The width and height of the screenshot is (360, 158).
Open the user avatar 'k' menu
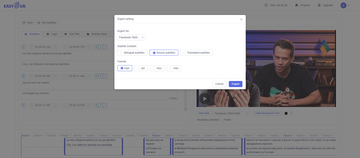tap(343, 5)
